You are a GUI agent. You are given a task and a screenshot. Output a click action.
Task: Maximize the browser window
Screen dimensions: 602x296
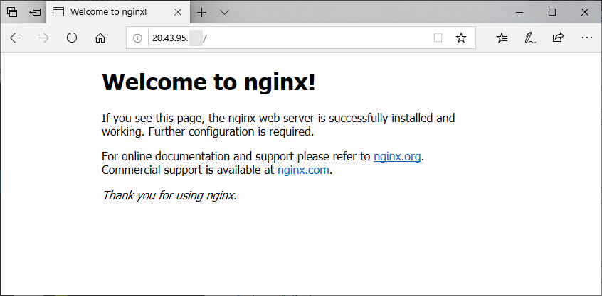point(552,12)
